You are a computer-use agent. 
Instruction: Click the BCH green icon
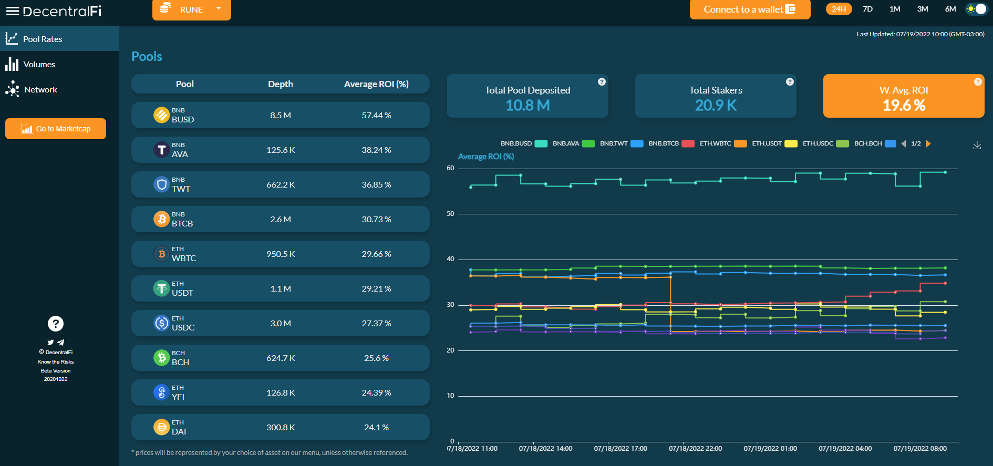click(x=161, y=358)
